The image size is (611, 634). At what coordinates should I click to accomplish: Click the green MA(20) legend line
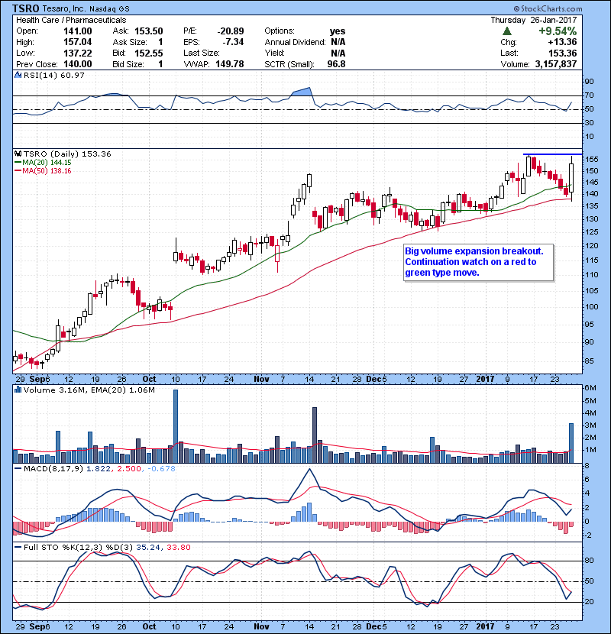(x=18, y=163)
